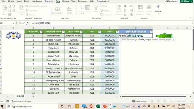
Task: Open Employee ID filter dropdown
Action: pyautogui.click(x=41, y=32)
